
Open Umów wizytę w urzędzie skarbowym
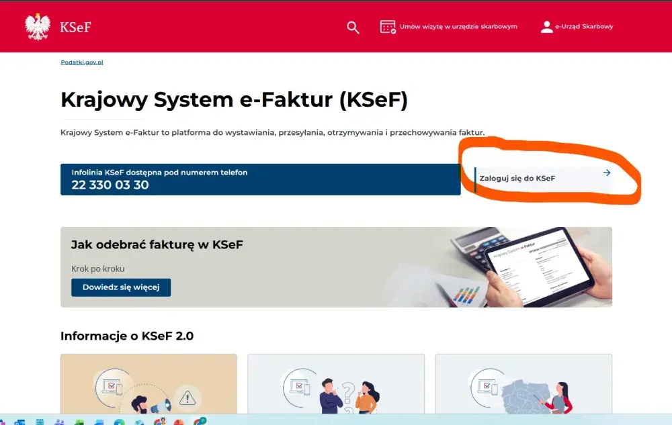click(448, 27)
